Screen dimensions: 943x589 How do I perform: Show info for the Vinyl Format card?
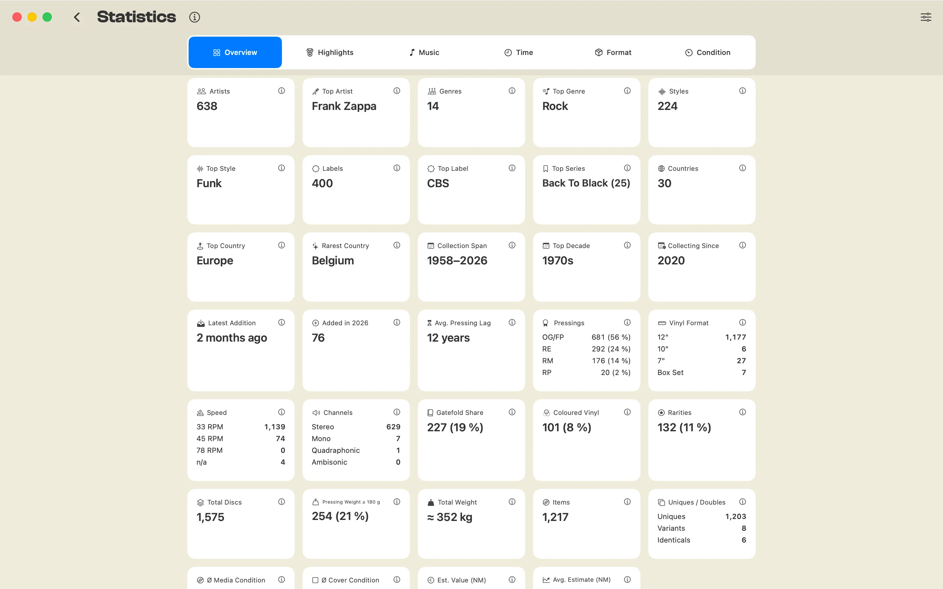pos(742,323)
